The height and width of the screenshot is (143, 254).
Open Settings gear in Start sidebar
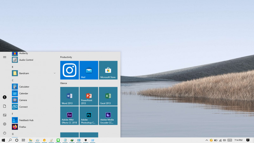tap(4, 124)
